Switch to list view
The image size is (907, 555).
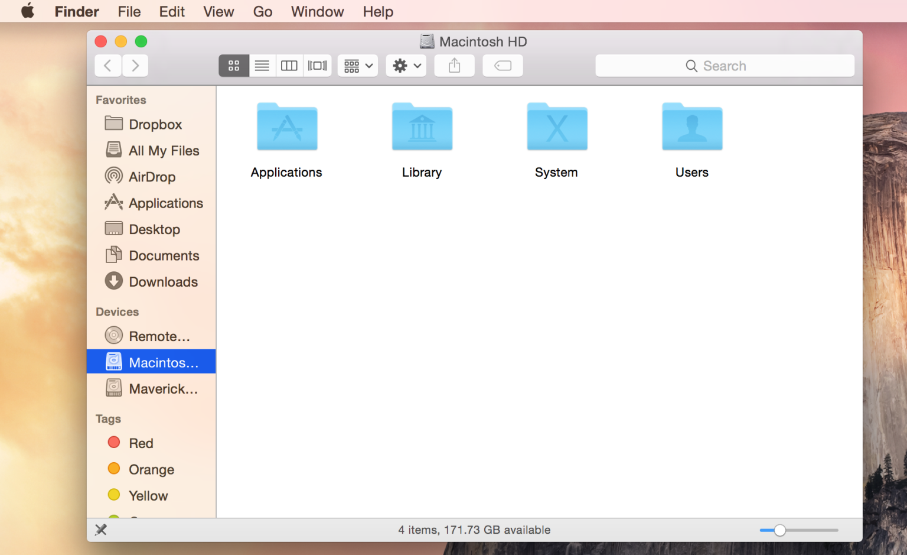pos(262,66)
